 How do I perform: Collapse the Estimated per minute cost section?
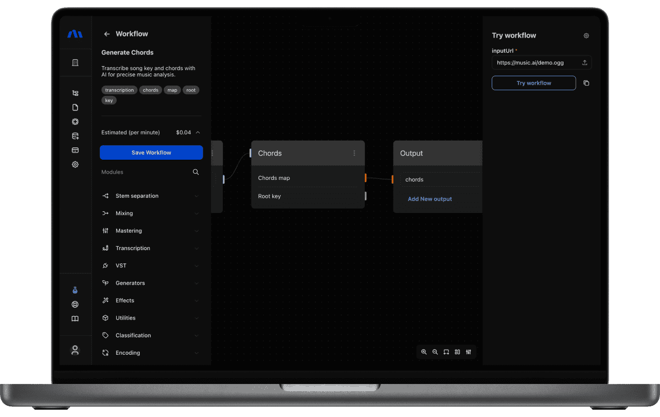(198, 133)
